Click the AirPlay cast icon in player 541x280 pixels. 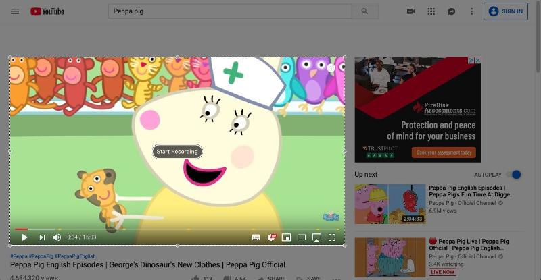tap(316, 237)
